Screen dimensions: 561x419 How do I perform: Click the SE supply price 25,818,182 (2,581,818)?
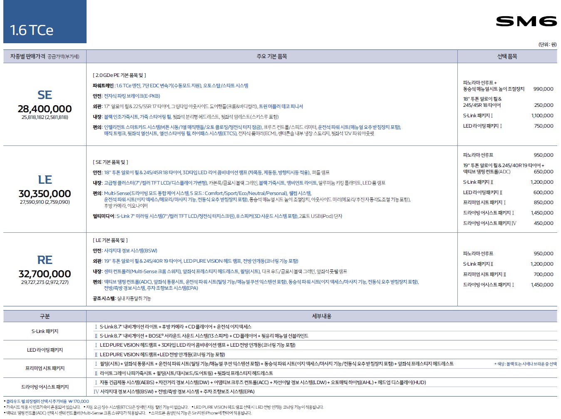[45, 117]
